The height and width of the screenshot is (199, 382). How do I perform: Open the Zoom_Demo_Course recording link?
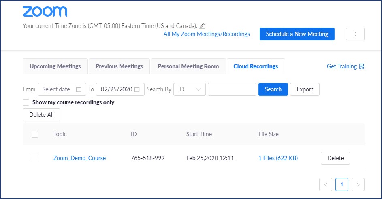point(79,158)
